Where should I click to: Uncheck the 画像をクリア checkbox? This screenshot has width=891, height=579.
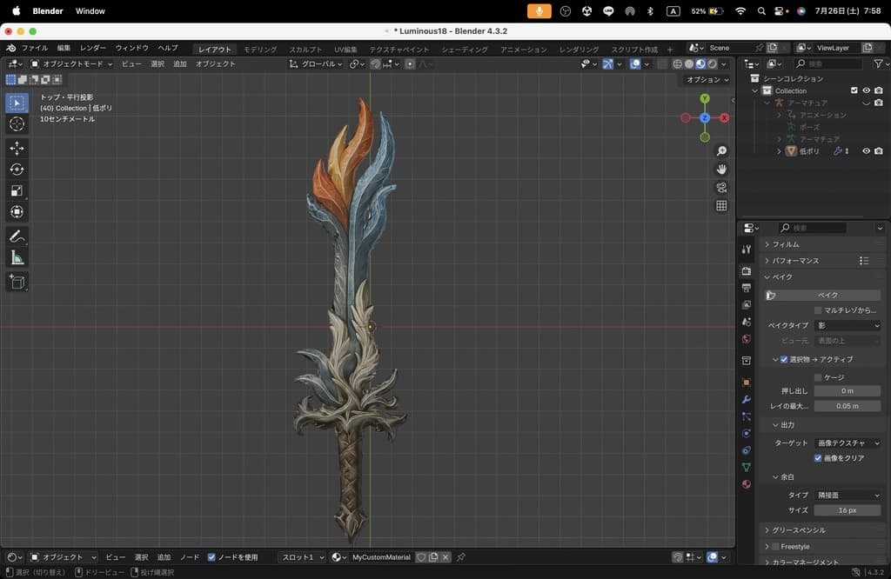click(818, 458)
